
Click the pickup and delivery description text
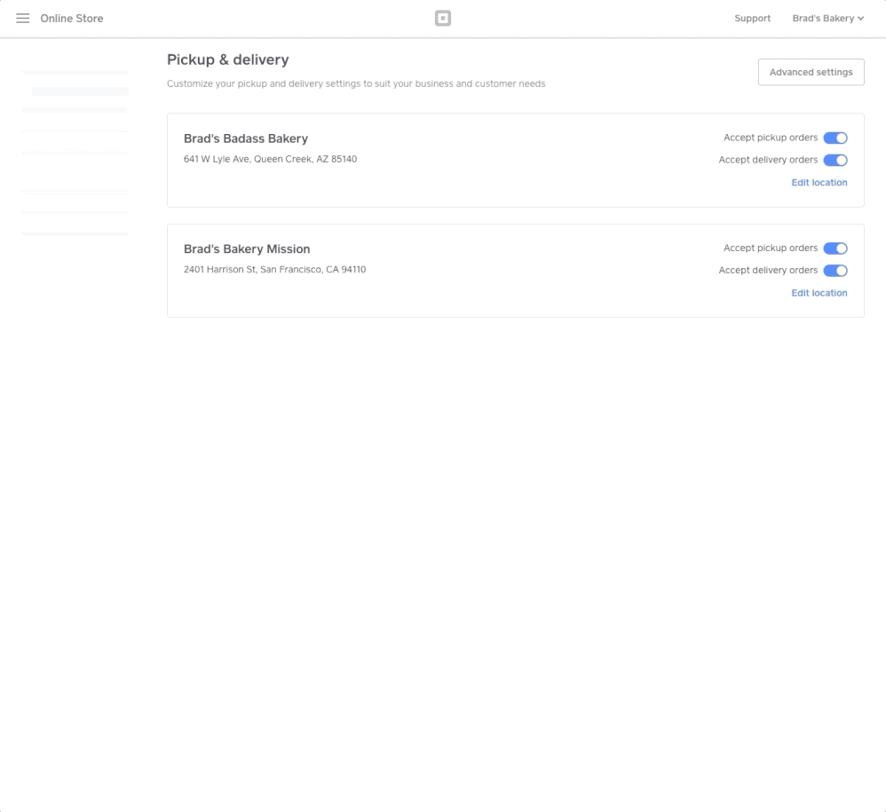pos(356,84)
